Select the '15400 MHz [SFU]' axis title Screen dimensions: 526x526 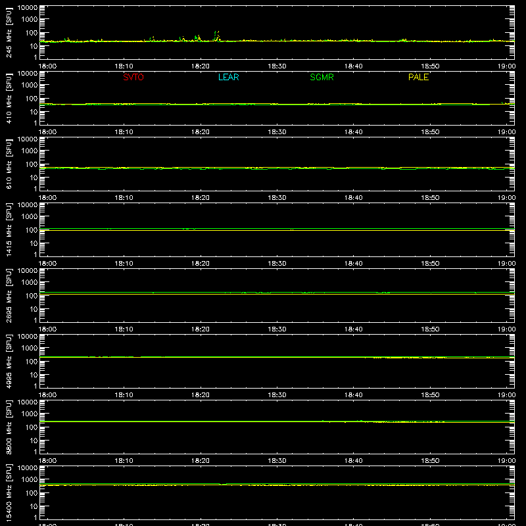click(x=9, y=492)
